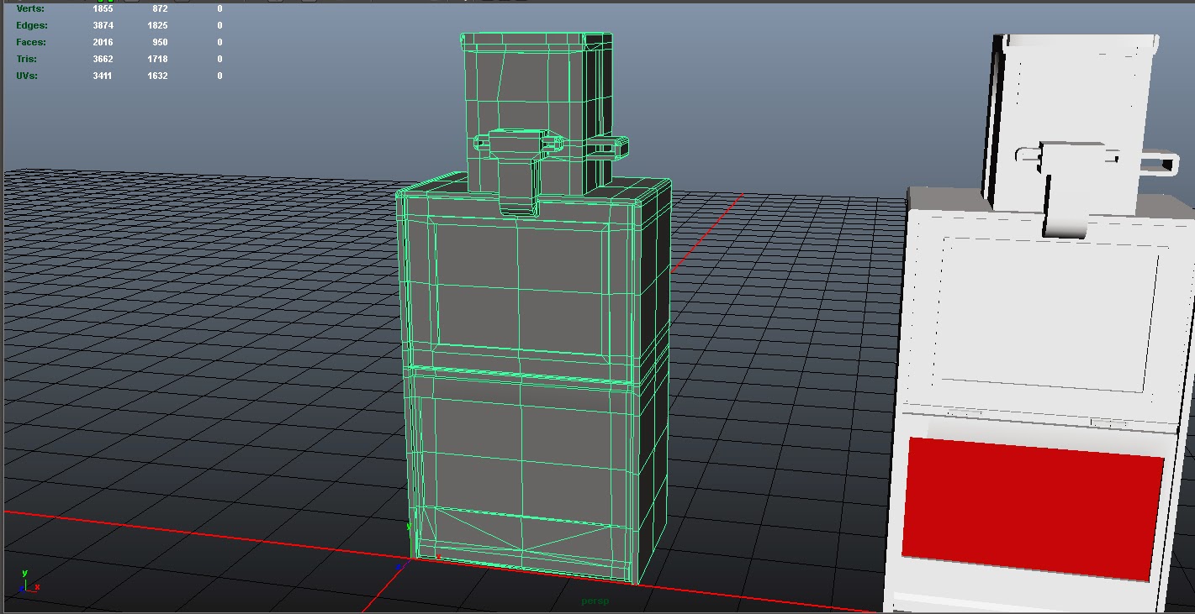Click the 0 value in the UVs row
This screenshot has width=1195, height=614.
tap(219, 76)
